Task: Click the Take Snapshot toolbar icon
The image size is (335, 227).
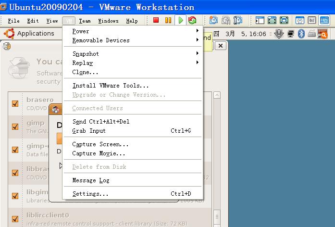Action: pos(213,20)
